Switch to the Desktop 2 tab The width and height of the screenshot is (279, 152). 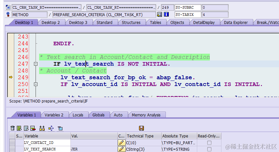coord(51,22)
